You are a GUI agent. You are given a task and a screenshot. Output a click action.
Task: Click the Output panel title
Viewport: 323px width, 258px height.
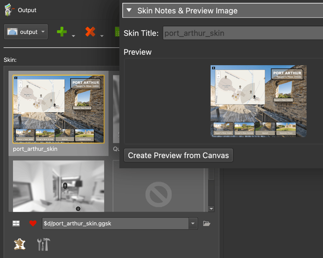pos(27,10)
